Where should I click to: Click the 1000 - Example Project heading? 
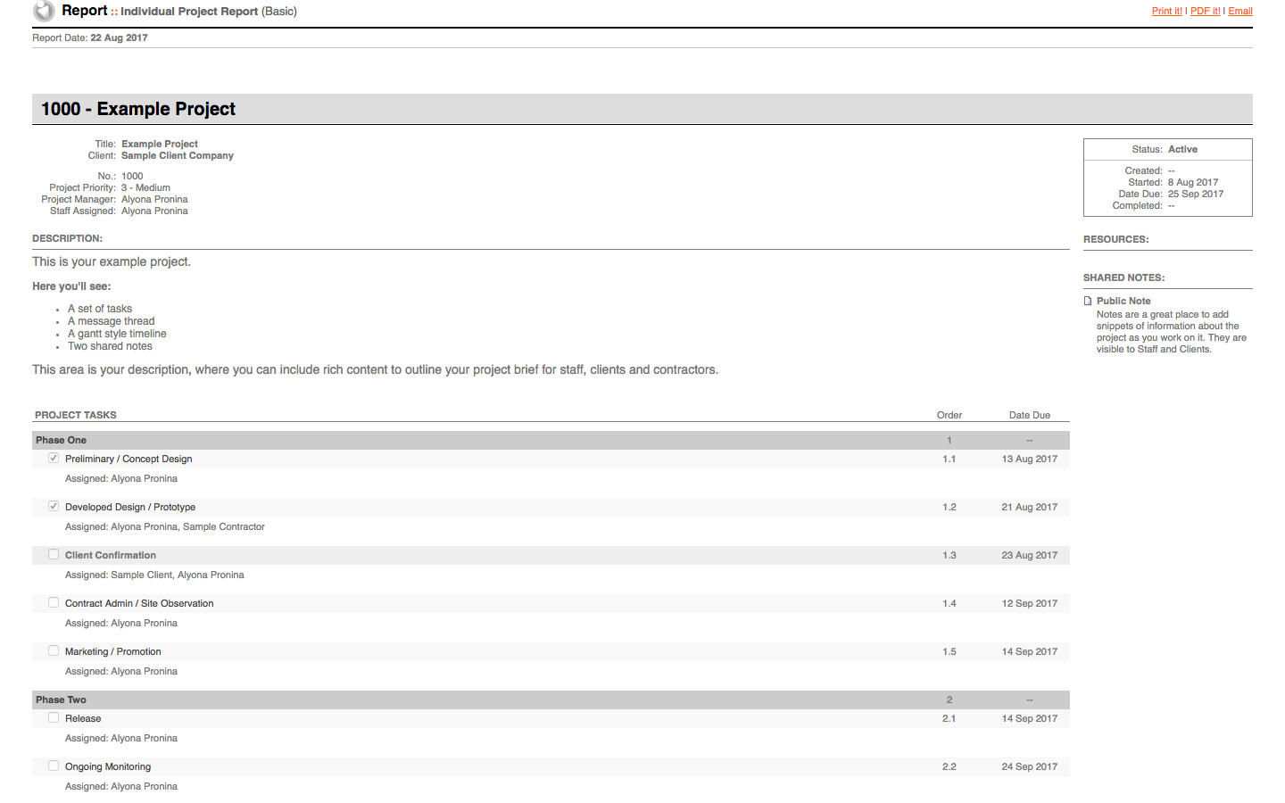(138, 109)
